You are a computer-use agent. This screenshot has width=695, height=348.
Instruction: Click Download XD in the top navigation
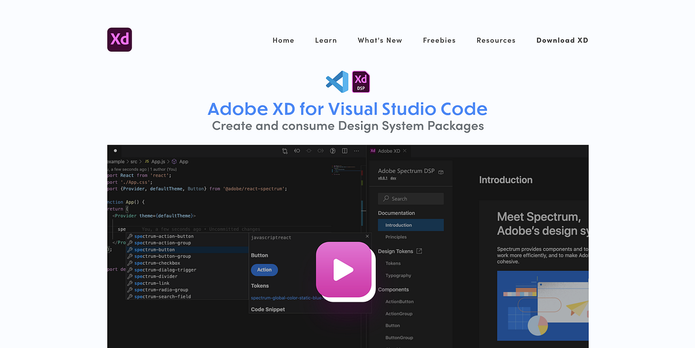click(x=562, y=40)
